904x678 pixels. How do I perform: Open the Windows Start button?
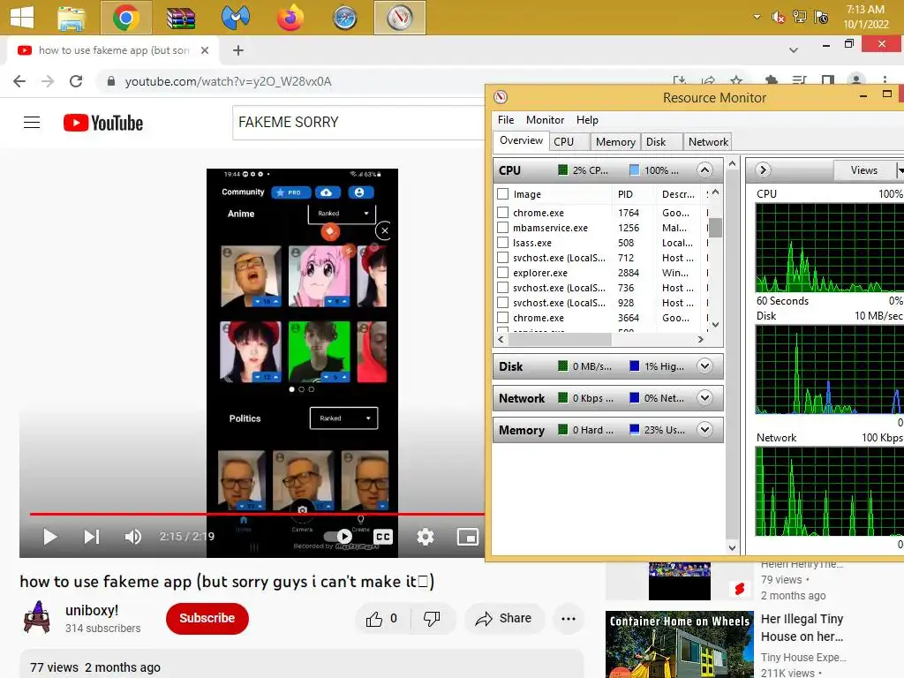[22, 18]
